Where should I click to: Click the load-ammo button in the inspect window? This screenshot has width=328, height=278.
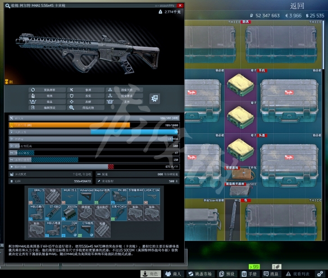pos(47,96)
